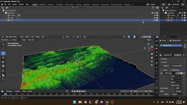
Task: Jump to the timeline start frame button
Action: click(x=72, y=91)
